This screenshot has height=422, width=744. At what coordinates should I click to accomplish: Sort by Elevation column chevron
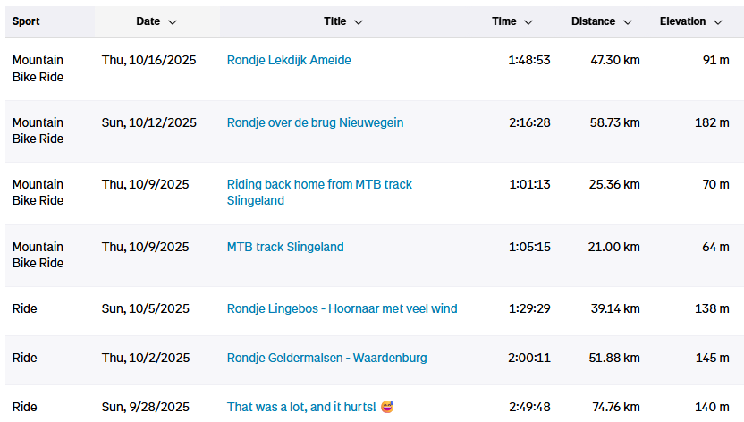718,21
